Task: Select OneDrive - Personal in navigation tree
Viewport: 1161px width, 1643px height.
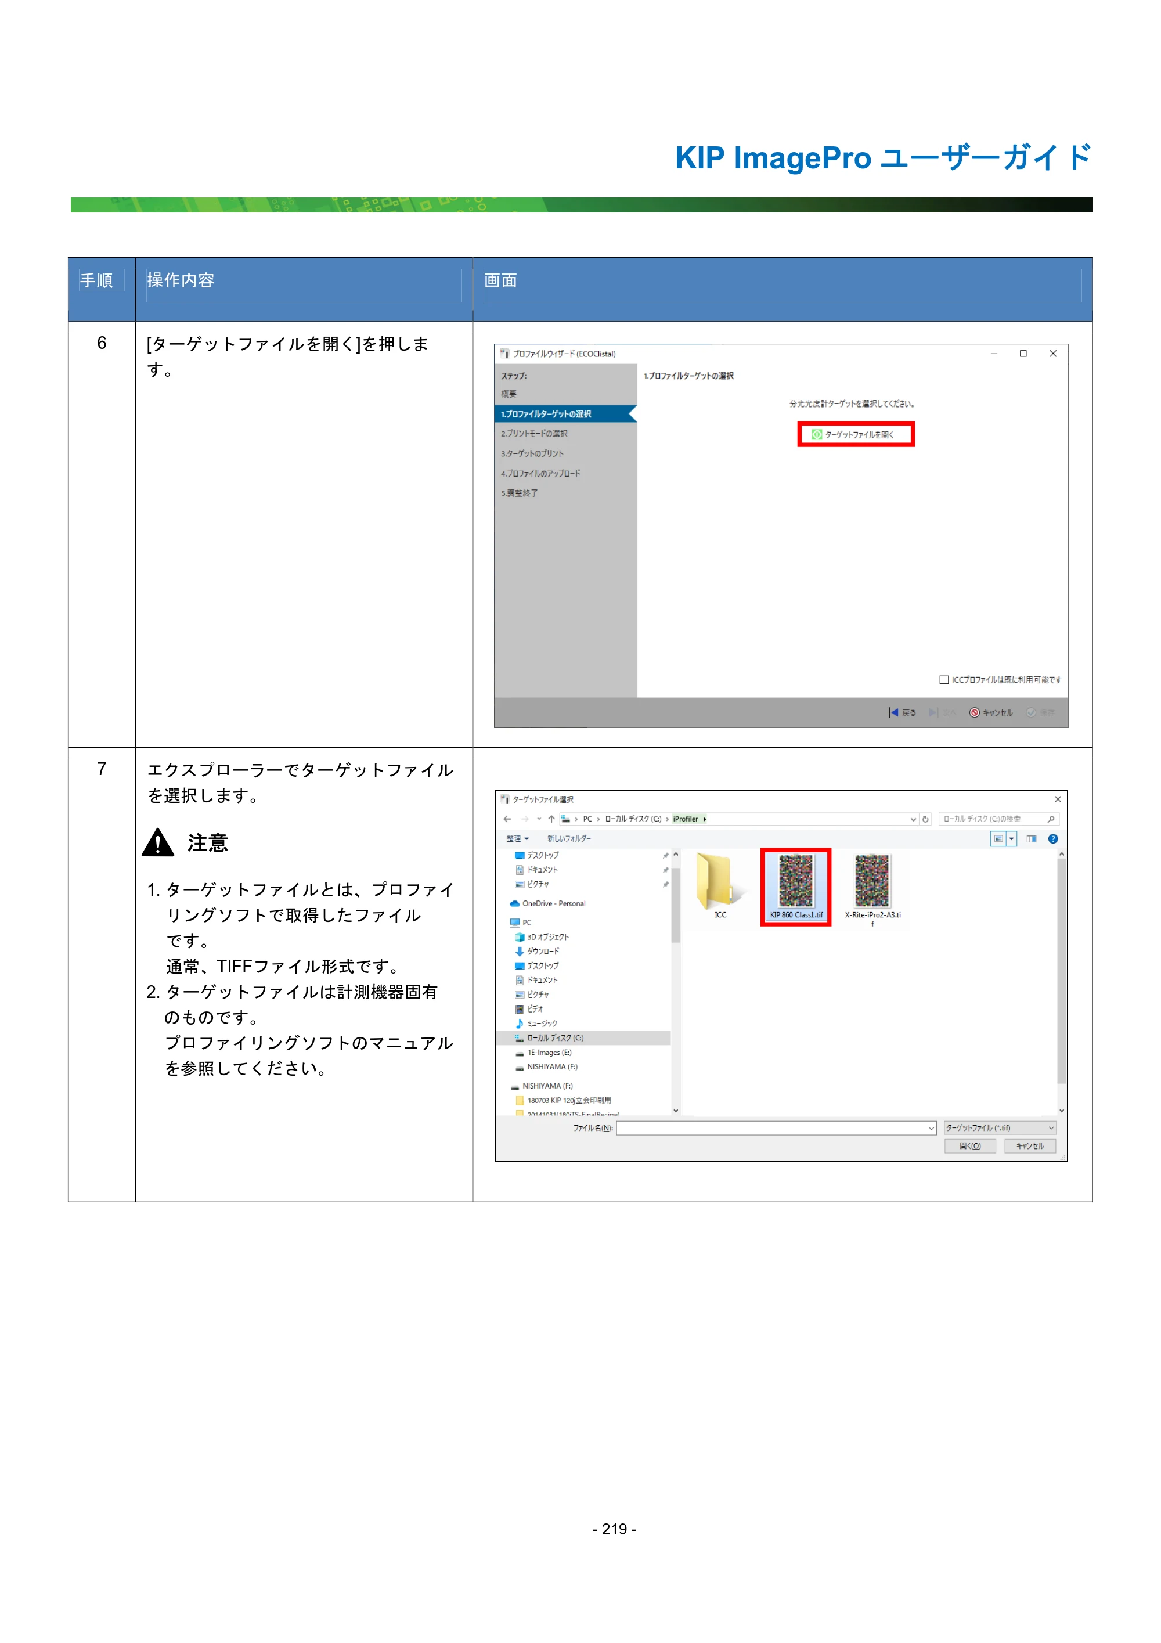Action: (547, 903)
